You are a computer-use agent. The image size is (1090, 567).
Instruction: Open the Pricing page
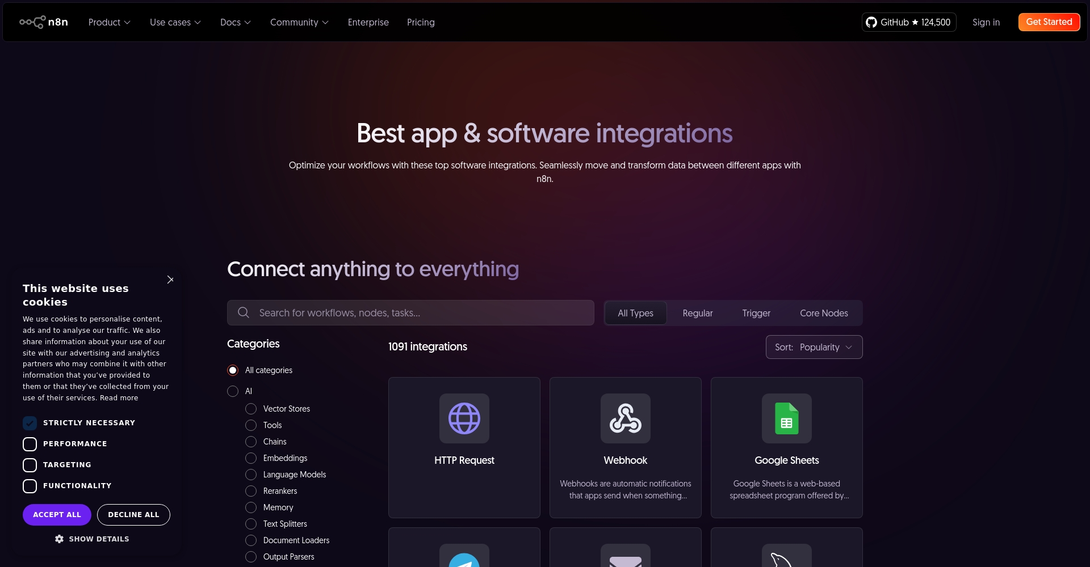tap(421, 22)
